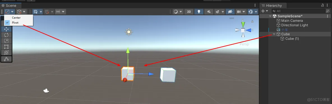Click the unselected cube in scene view
The height and width of the screenshot is (104, 332).
[168, 75]
